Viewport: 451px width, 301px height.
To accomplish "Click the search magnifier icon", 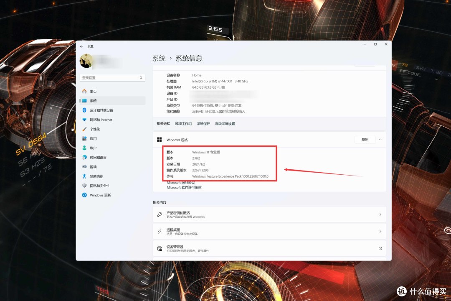I will tap(141, 78).
